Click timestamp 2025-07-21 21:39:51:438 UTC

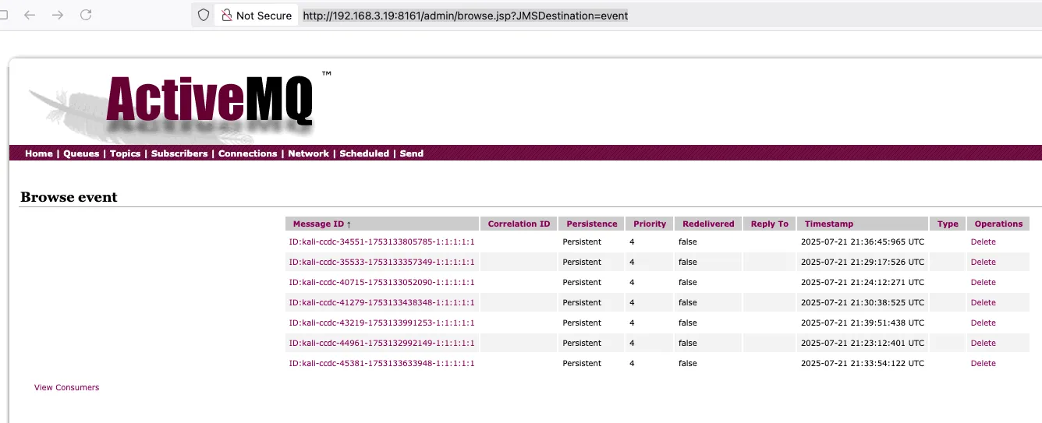[x=863, y=323]
